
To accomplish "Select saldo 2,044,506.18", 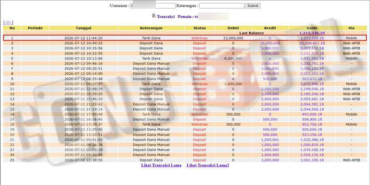I will tap(312, 109).
